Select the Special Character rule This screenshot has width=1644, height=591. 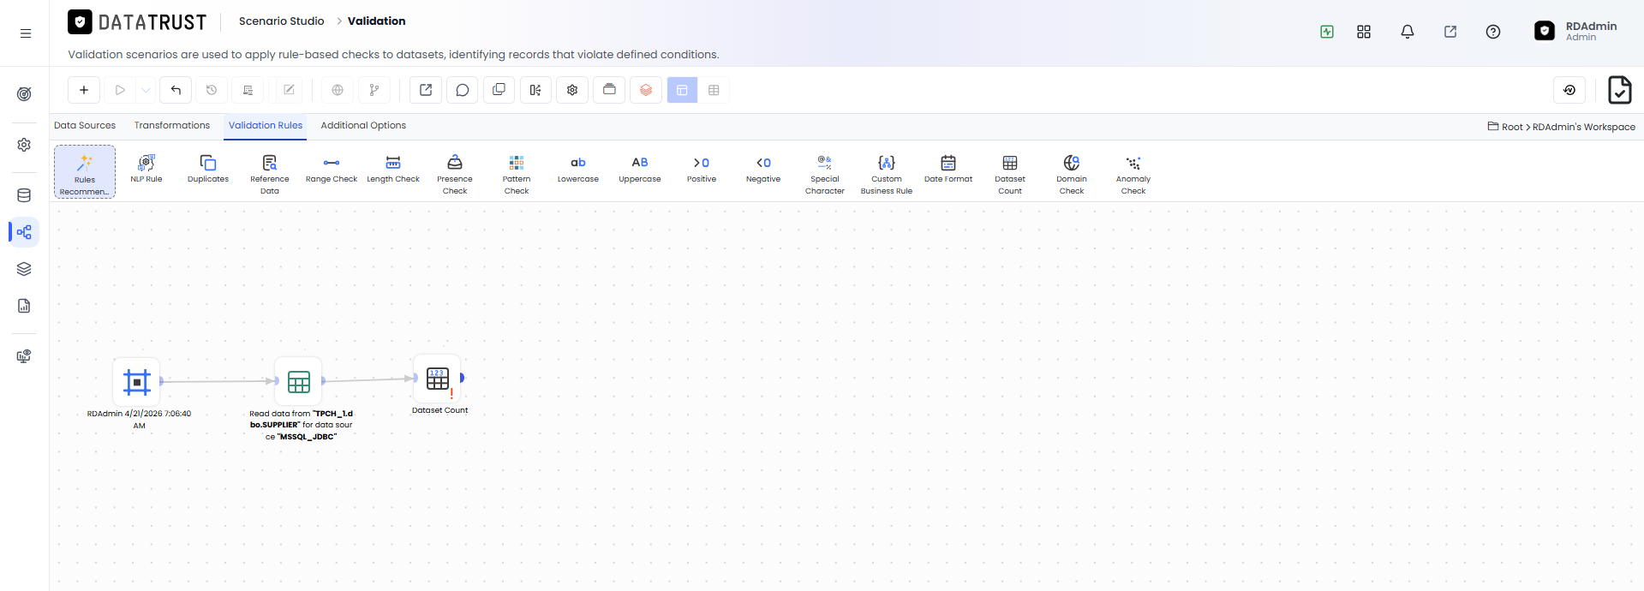pos(825,174)
